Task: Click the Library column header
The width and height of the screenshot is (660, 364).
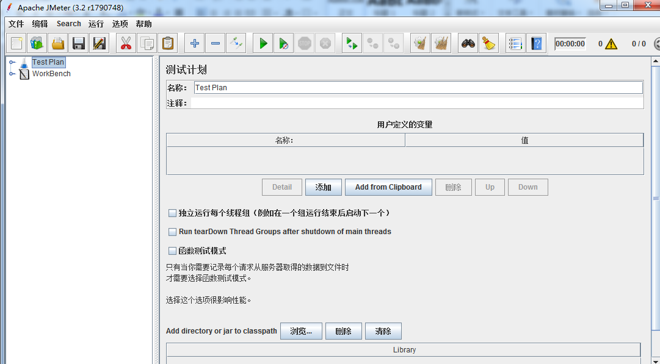Action: coord(404,350)
